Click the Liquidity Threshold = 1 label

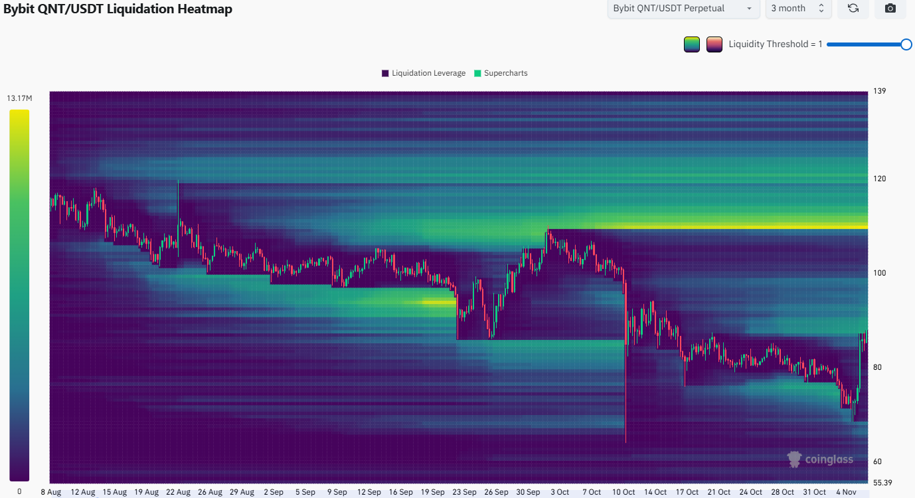776,44
